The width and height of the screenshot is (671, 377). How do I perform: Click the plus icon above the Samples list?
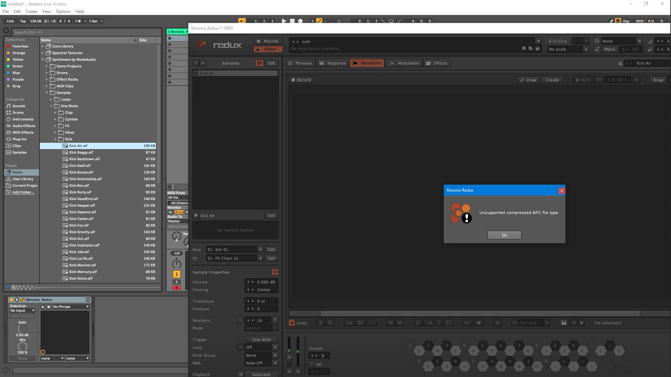coord(203,63)
